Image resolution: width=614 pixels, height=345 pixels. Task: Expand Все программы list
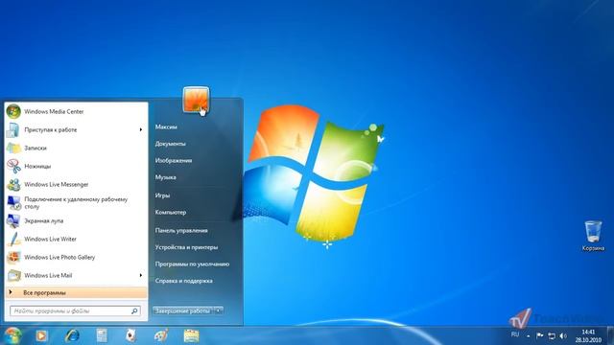pos(77,292)
